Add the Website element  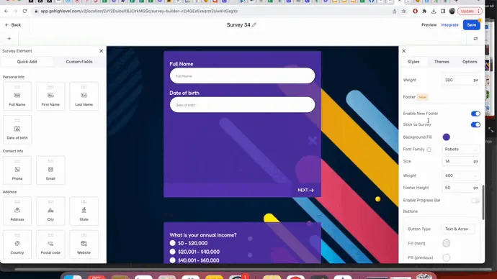pos(84,244)
